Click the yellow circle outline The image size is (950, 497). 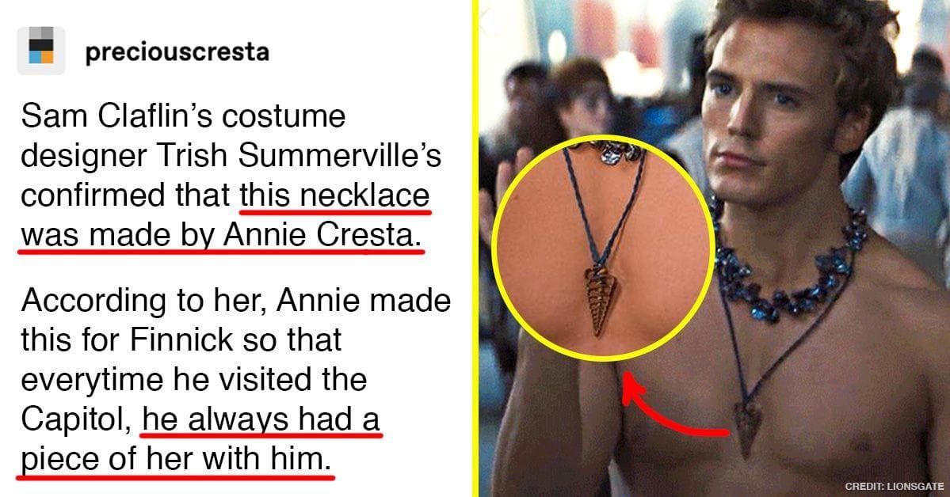click(603, 248)
